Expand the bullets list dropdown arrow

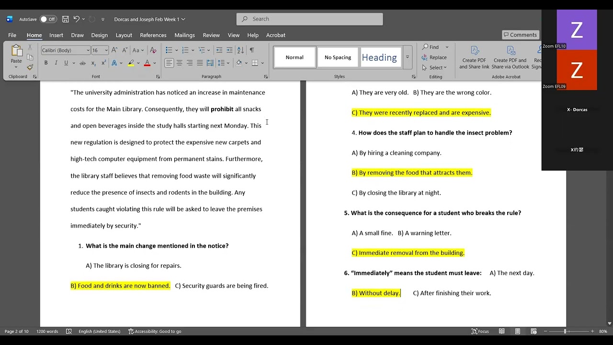(x=177, y=50)
